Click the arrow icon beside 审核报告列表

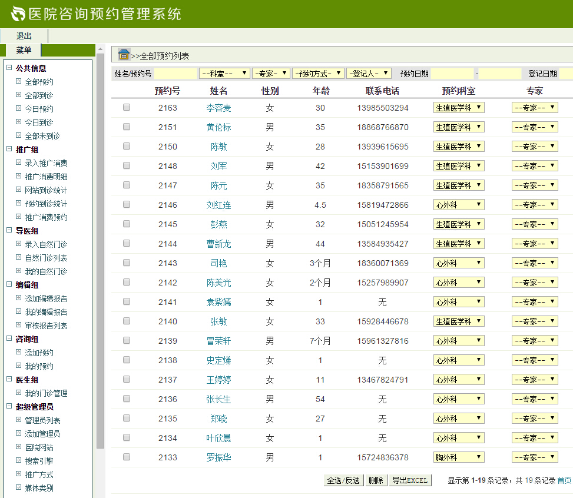tap(19, 325)
